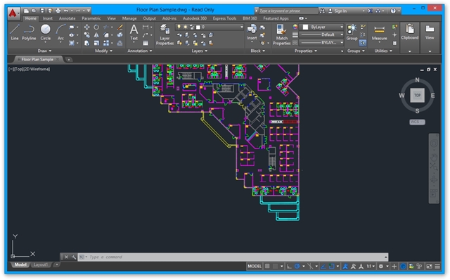Switch to the Parametric ribbon tab

(91, 18)
